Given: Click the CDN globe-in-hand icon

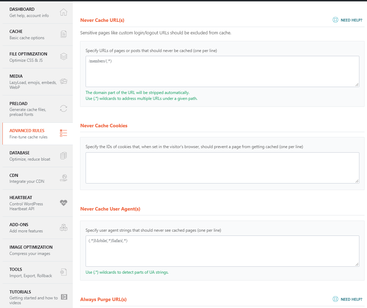Looking at the screenshot, I should tap(63, 178).
